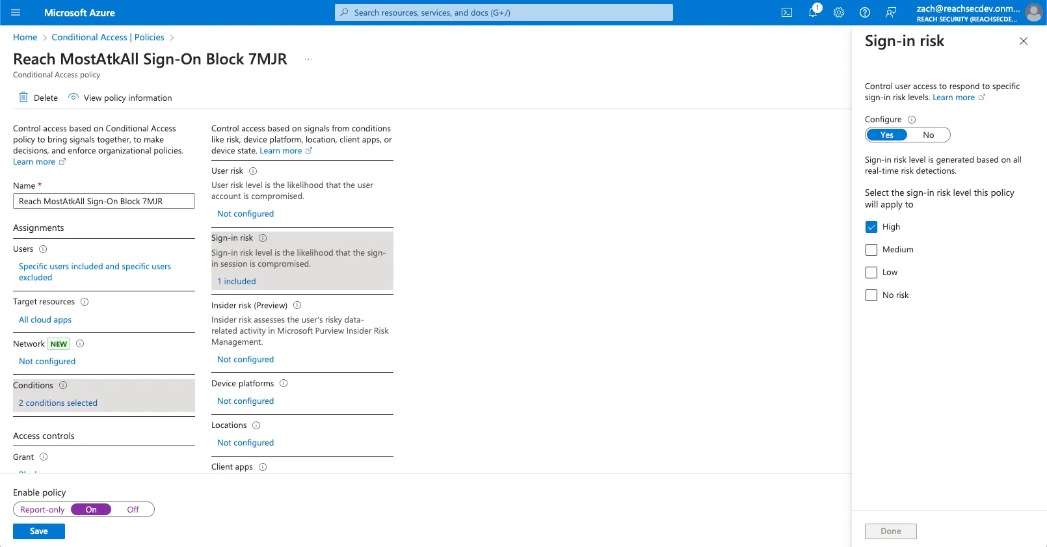This screenshot has height=547, width=1047.
Task: Click the Delete button label
Action: 46,98
